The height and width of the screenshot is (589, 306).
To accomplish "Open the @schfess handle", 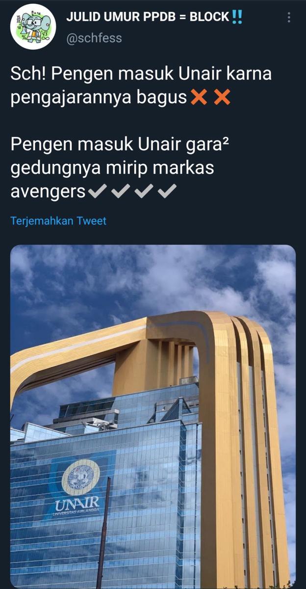I will [94, 37].
